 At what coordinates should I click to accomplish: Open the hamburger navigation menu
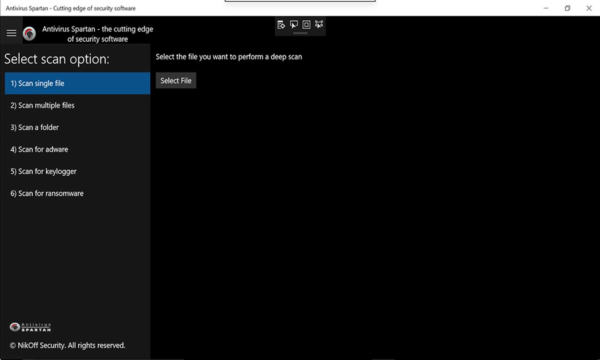(12, 33)
